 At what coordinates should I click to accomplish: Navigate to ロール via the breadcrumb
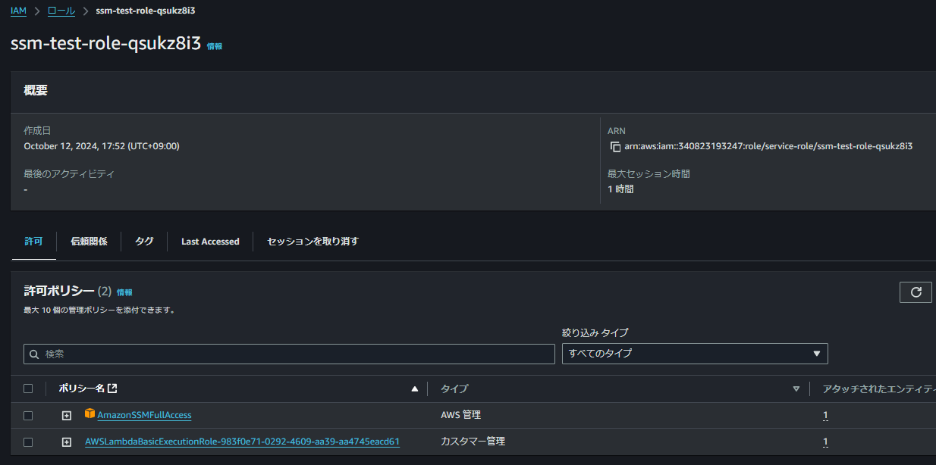point(61,10)
